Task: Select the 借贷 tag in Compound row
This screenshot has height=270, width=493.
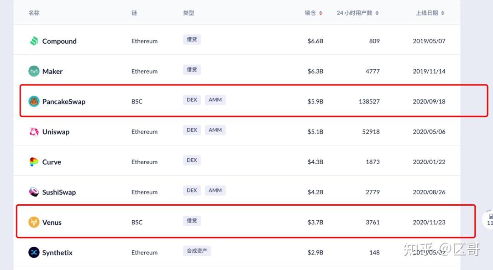Action: coord(192,40)
